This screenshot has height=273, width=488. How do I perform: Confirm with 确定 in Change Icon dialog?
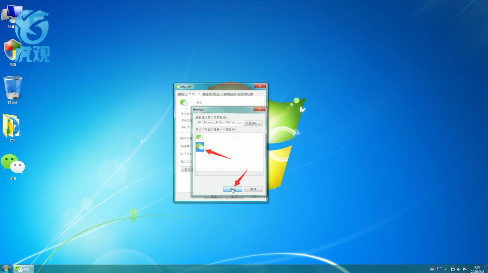coord(233,189)
